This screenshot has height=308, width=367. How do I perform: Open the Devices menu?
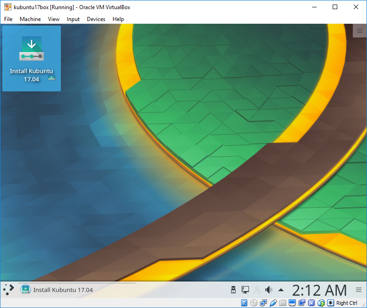click(x=96, y=19)
